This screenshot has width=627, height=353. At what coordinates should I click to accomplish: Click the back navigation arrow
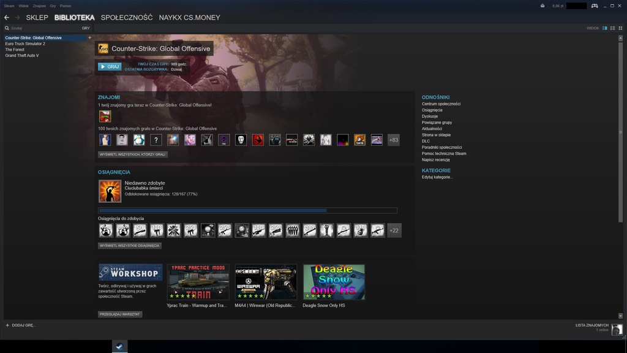click(7, 18)
